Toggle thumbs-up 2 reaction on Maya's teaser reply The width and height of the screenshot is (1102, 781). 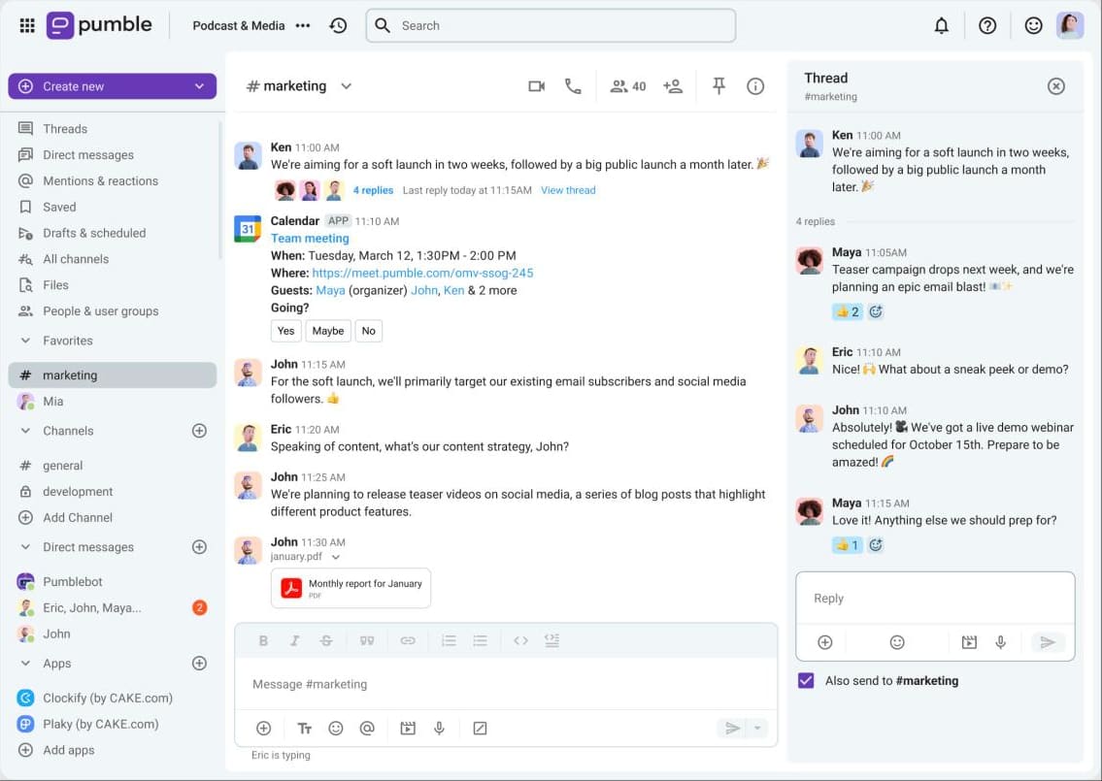click(x=847, y=311)
